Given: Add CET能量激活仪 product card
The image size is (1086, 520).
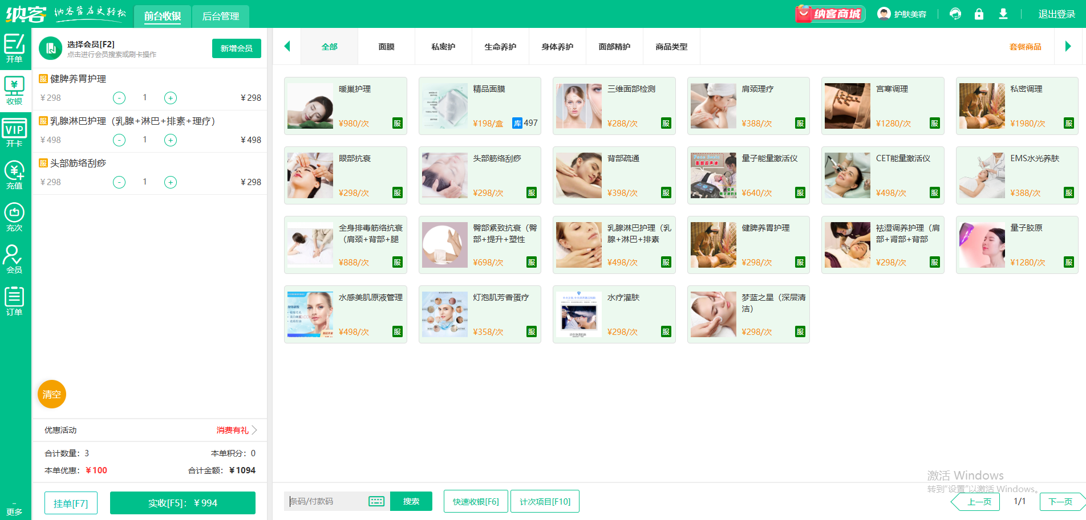Looking at the screenshot, I should 883,175.
